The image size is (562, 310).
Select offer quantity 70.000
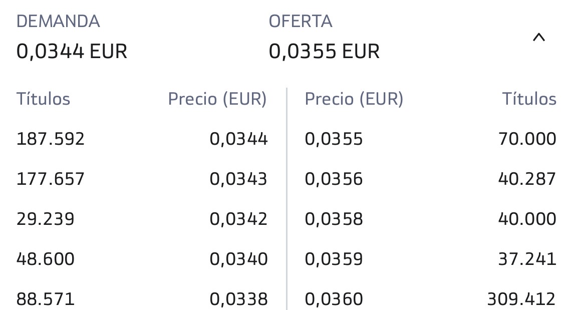527,139
